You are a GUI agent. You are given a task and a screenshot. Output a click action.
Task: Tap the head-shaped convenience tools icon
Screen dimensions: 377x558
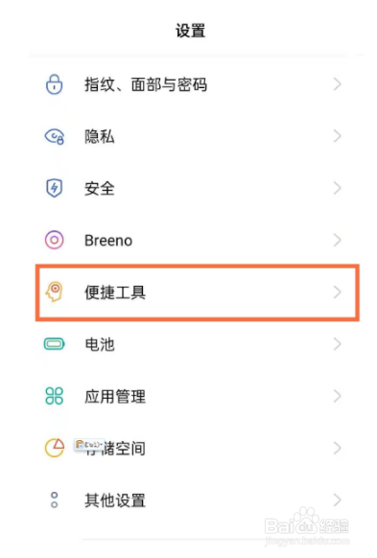(54, 291)
